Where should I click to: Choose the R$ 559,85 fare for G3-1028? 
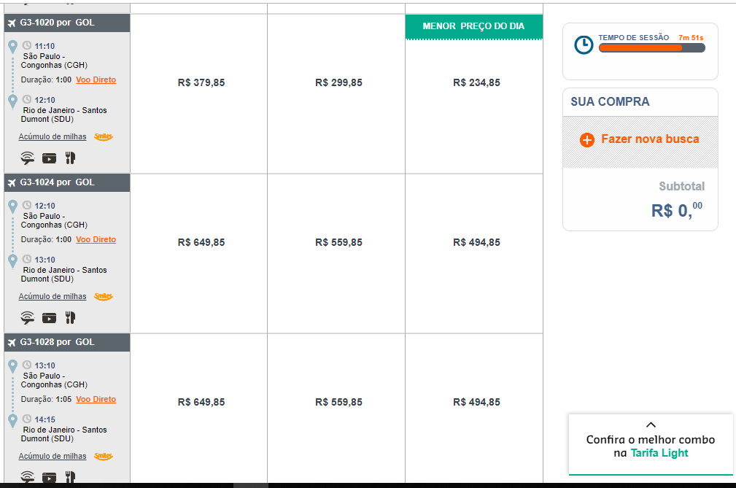339,402
